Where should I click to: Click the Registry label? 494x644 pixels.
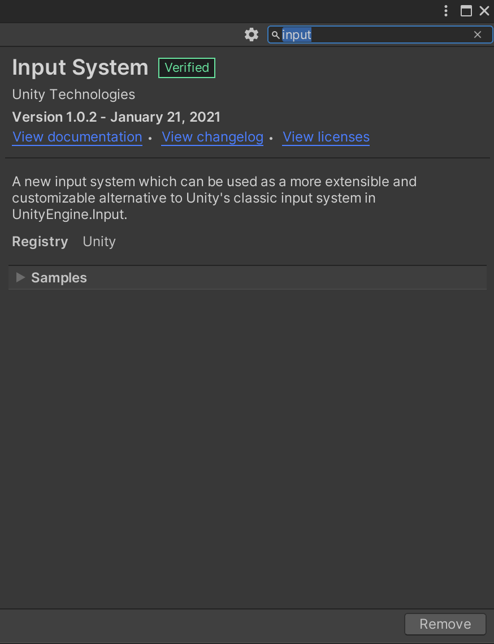[40, 242]
